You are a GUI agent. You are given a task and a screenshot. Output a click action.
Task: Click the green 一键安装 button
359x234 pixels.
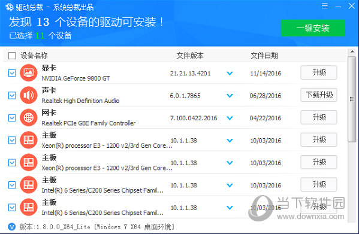(x=313, y=28)
